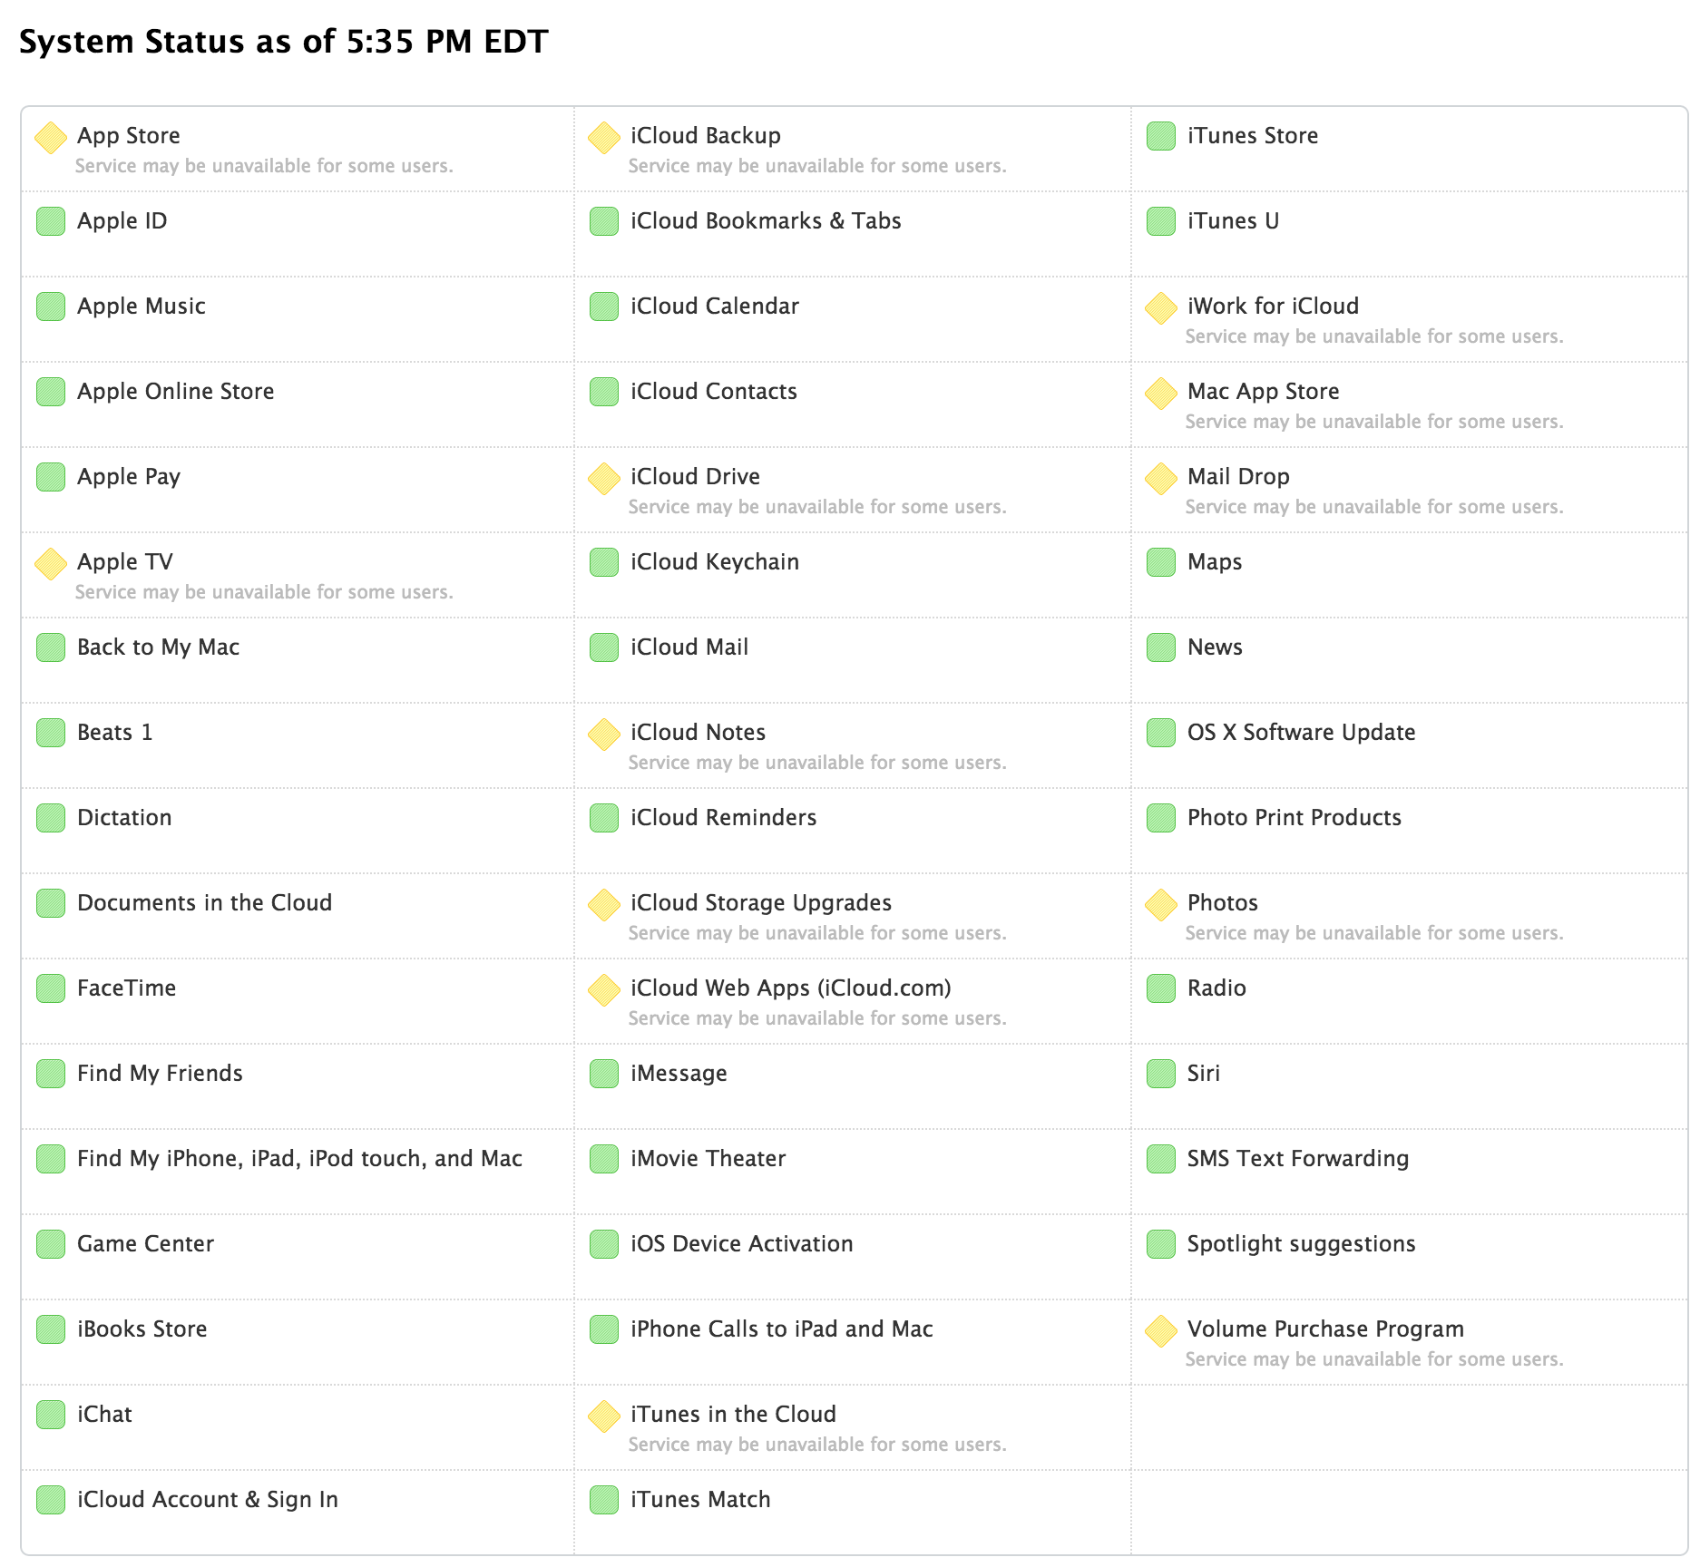
Task: Click the yellow icon beside Volume Purchase Program
Action: (1161, 1331)
